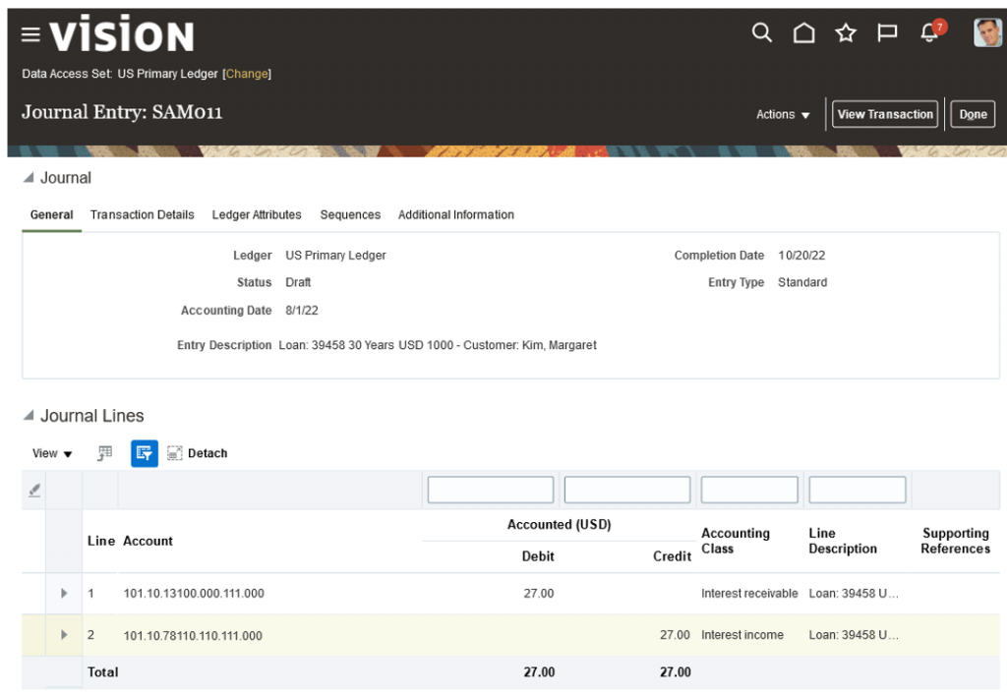The width and height of the screenshot is (1007, 698).
Task: Expand line 2 journal row details
Action: pos(64,634)
